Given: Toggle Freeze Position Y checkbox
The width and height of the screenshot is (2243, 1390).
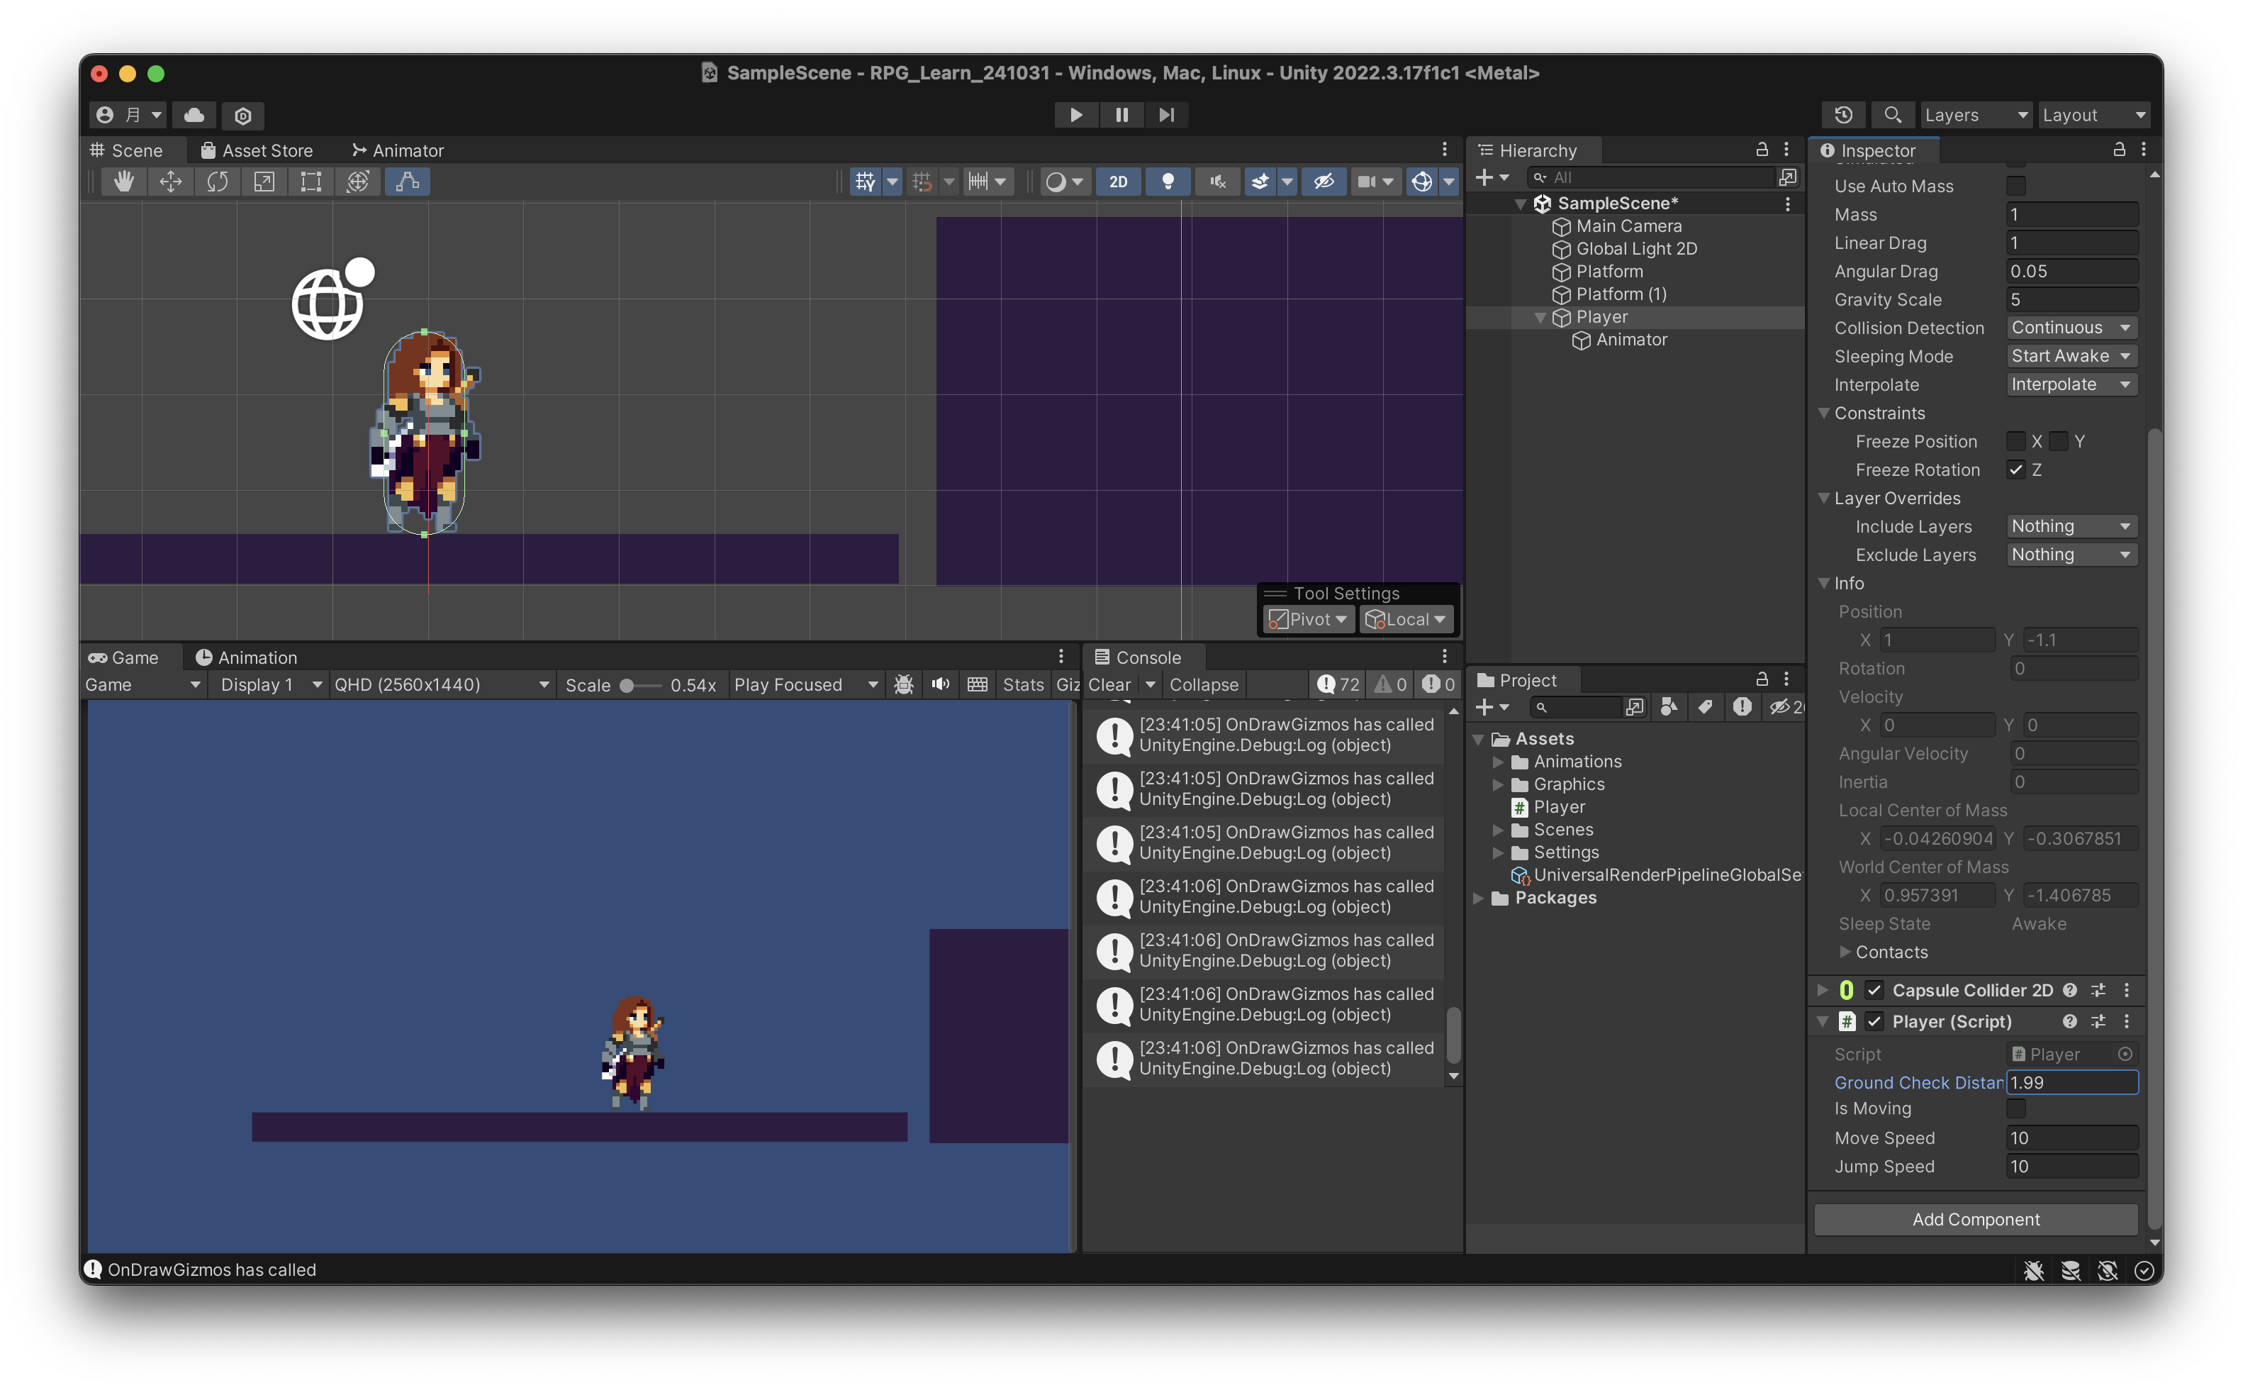Looking at the screenshot, I should [x=2058, y=441].
